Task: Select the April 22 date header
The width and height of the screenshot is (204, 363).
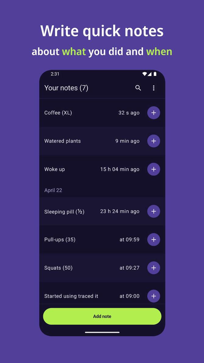Action: (x=53, y=190)
